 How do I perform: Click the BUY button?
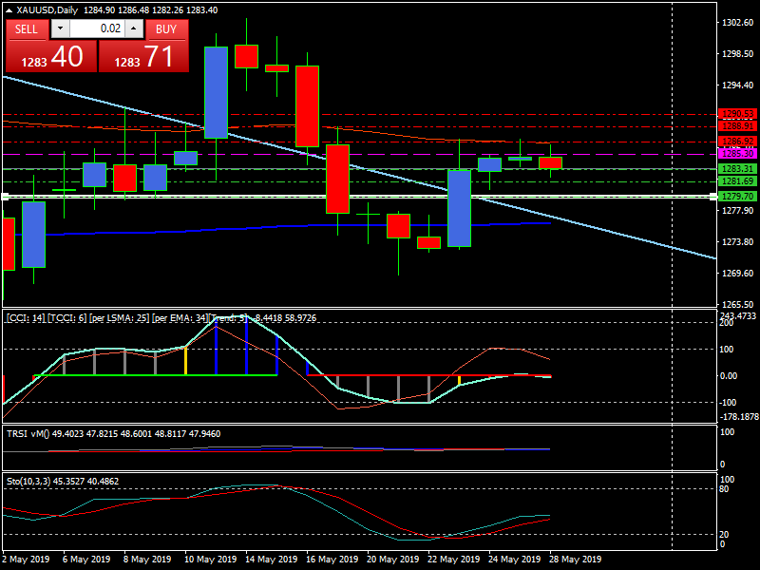pyautogui.click(x=166, y=28)
